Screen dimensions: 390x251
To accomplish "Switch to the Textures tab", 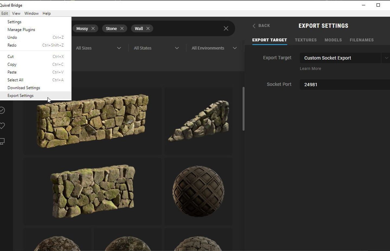I will click(x=305, y=40).
